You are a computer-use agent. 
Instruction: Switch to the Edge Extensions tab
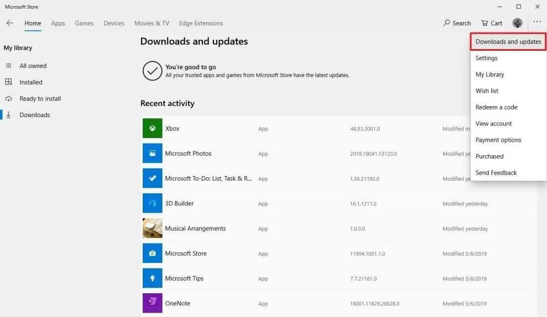pyautogui.click(x=201, y=23)
